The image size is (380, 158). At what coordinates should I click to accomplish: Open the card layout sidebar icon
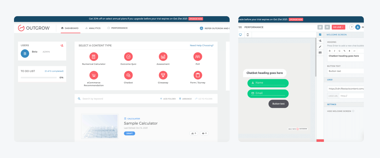click(320, 53)
